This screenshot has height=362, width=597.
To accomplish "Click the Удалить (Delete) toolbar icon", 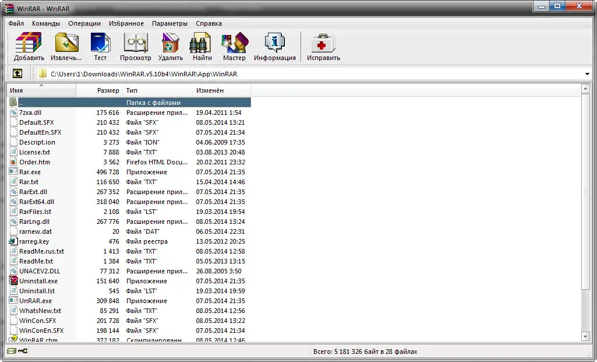I will coord(169,44).
